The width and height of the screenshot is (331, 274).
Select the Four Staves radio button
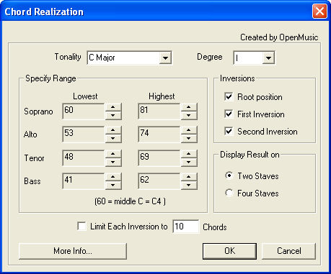click(229, 193)
